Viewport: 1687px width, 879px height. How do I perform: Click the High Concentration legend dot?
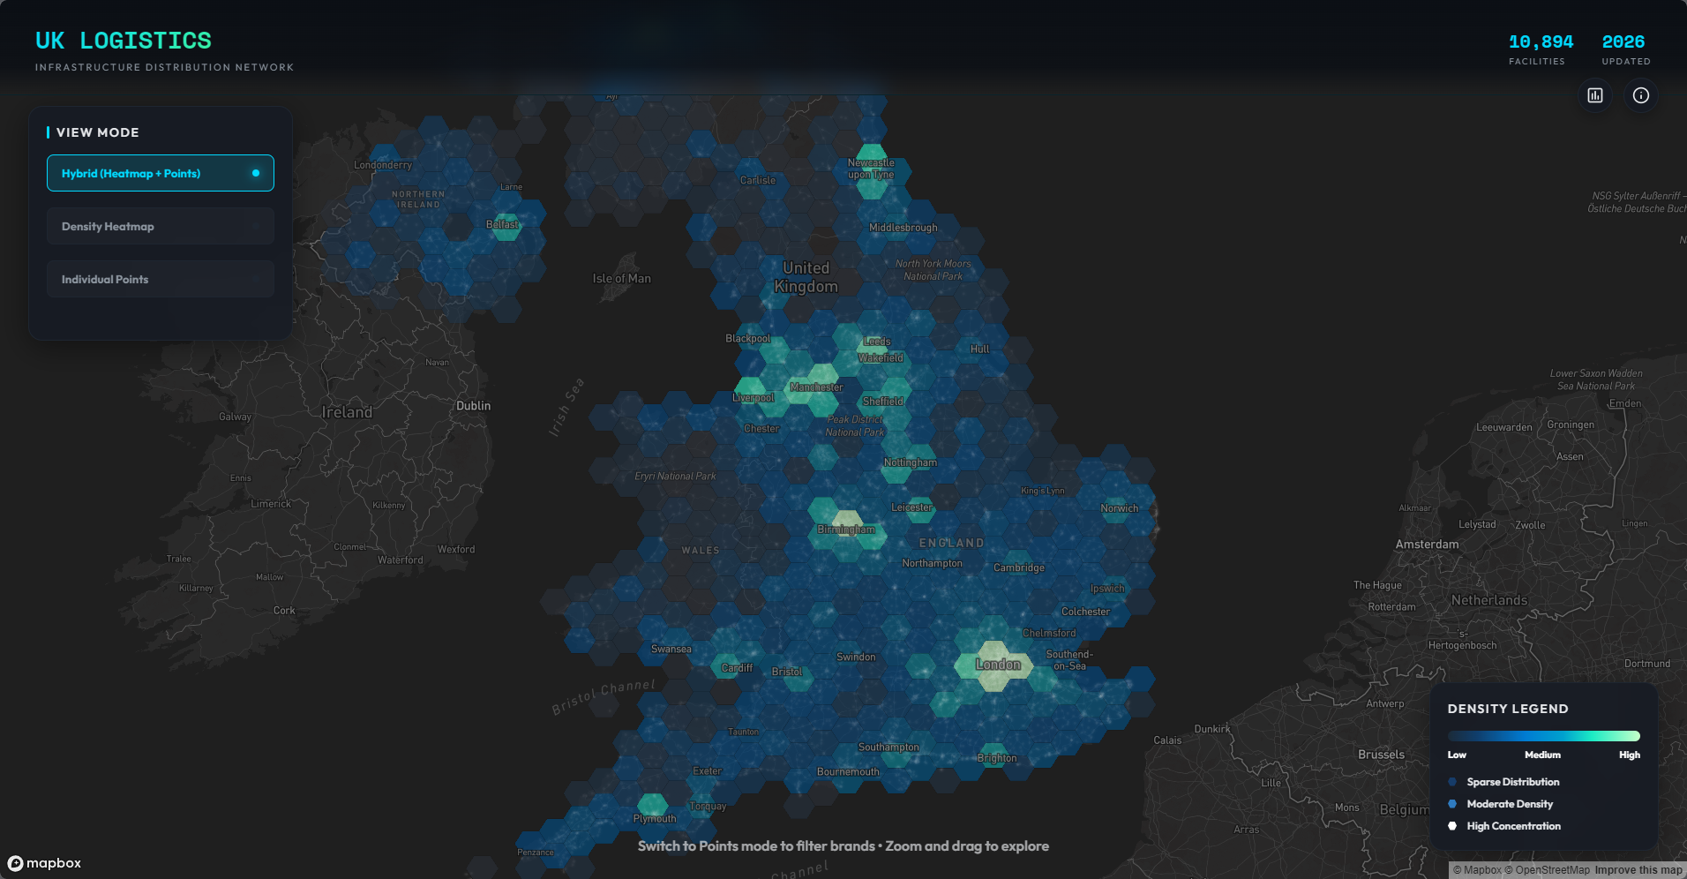(1452, 826)
